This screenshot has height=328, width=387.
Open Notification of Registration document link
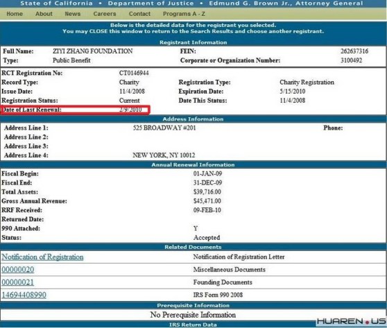click(42, 257)
